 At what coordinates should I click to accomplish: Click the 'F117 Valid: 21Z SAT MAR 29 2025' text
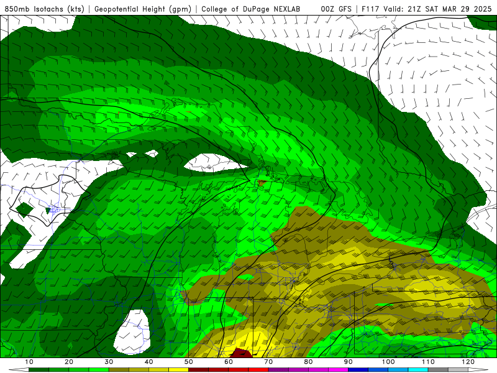[x=427, y=9]
